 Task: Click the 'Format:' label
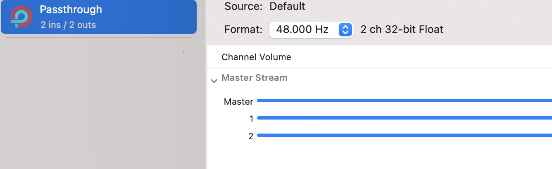pos(243,30)
